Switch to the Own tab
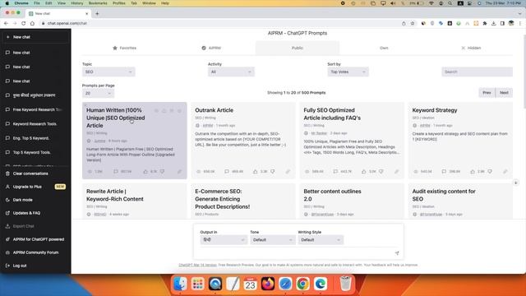Image resolution: width=526 pixels, height=296 pixels. coord(384,48)
